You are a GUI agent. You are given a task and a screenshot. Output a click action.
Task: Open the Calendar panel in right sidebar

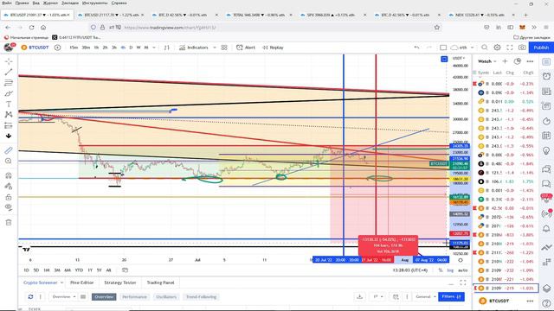point(546,136)
